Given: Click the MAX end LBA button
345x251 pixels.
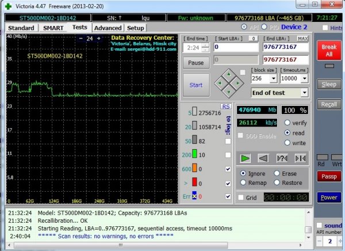Looking at the screenshot, I should point(303,38).
